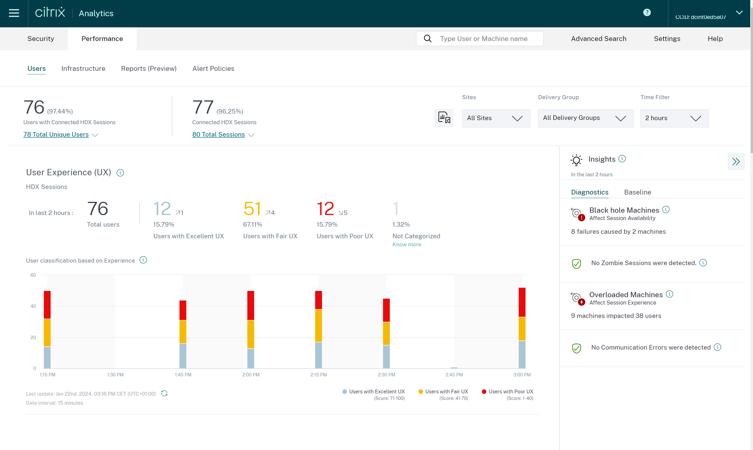Open the hamburger navigation menu
The width and height of the screenshot is (753, 450).
14,13
